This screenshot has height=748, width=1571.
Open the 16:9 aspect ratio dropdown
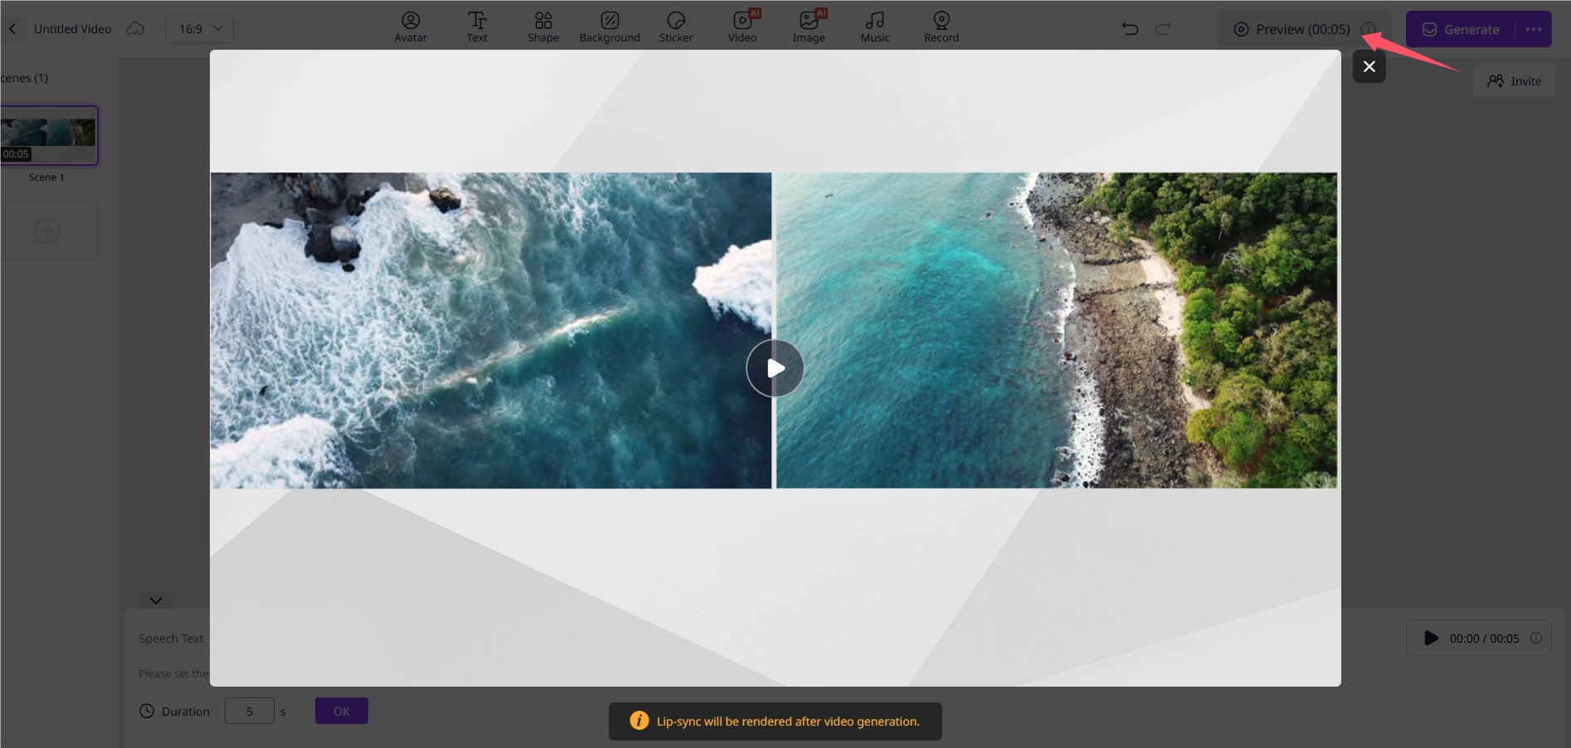[199, 28]
